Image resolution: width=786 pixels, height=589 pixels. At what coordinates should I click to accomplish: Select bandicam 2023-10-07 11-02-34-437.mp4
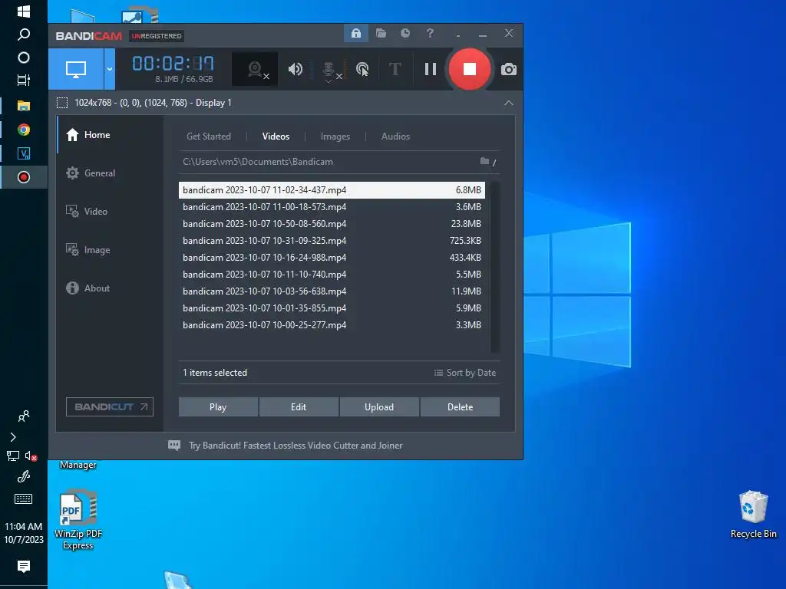coord(332,190)
